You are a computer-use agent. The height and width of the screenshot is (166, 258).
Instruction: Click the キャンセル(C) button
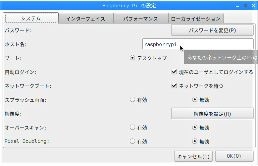(193, 156)
